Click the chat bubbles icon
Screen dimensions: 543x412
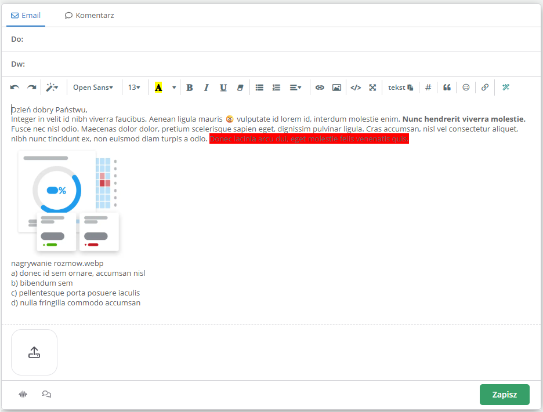pos(47,394)
